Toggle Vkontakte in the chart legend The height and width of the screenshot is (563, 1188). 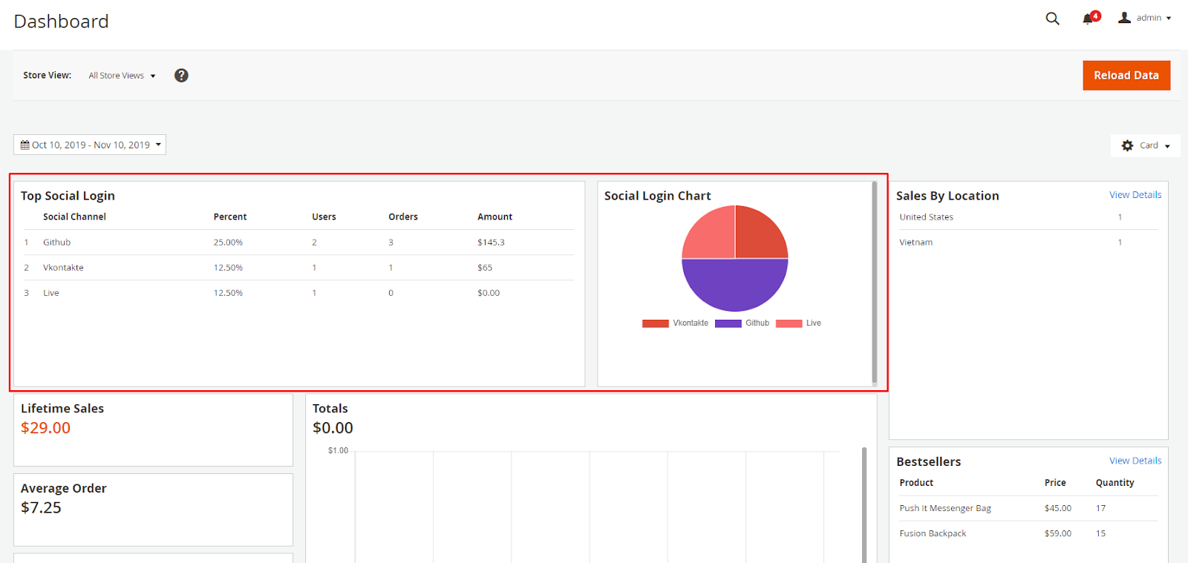click(675, 323)
